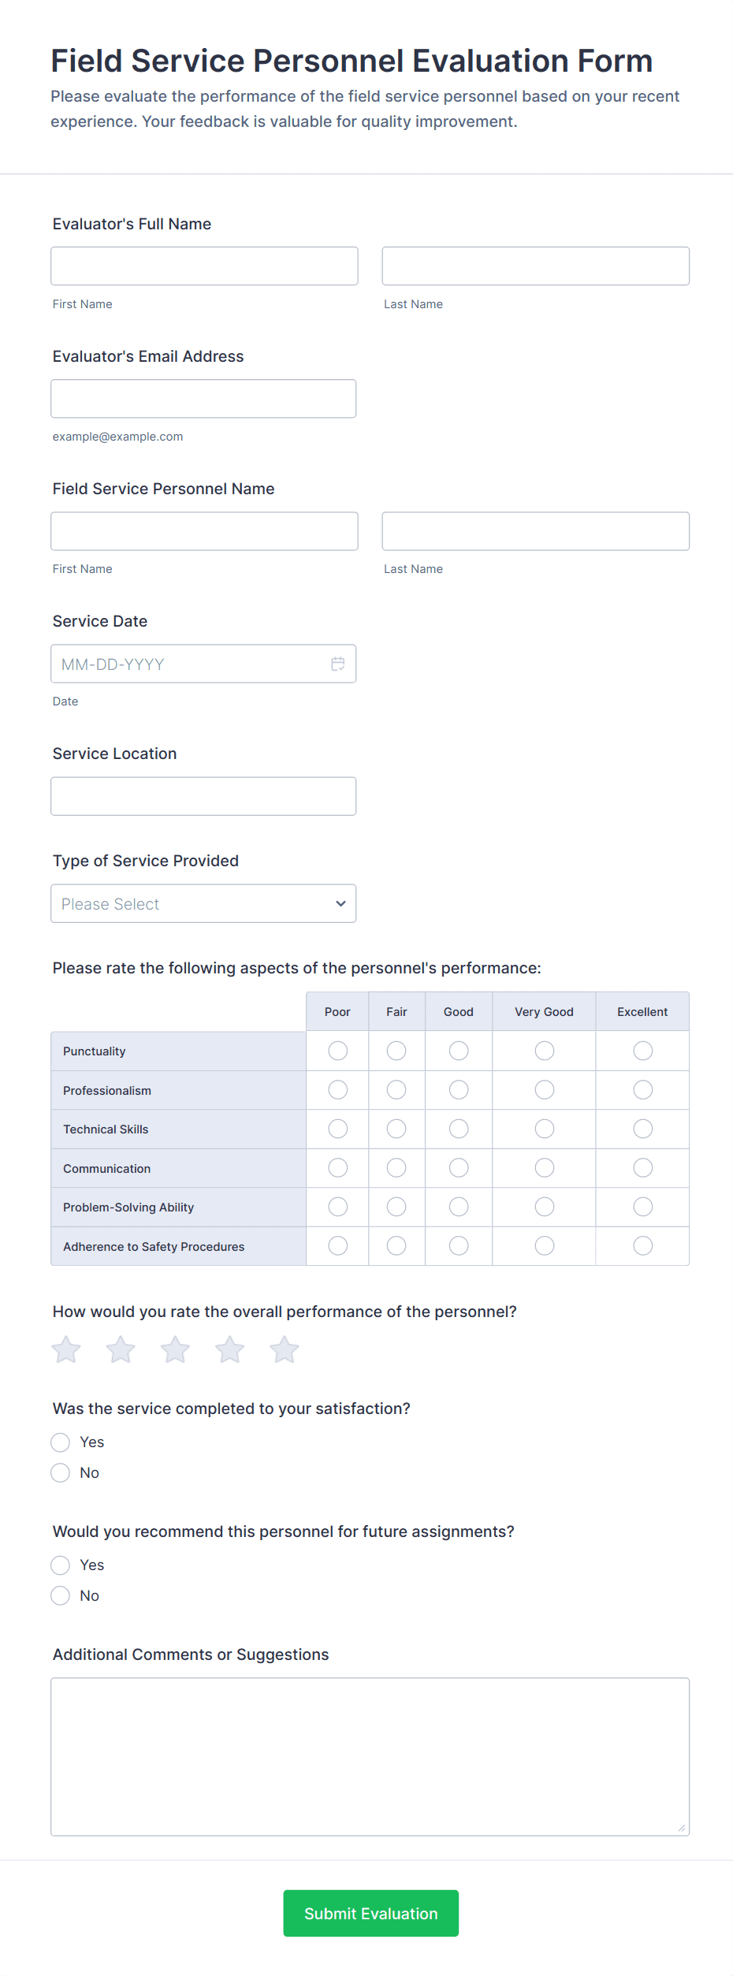Submit Evaluation using the green button
The height and width of the screenshot is (1976, 733).
pos(370,1913)
